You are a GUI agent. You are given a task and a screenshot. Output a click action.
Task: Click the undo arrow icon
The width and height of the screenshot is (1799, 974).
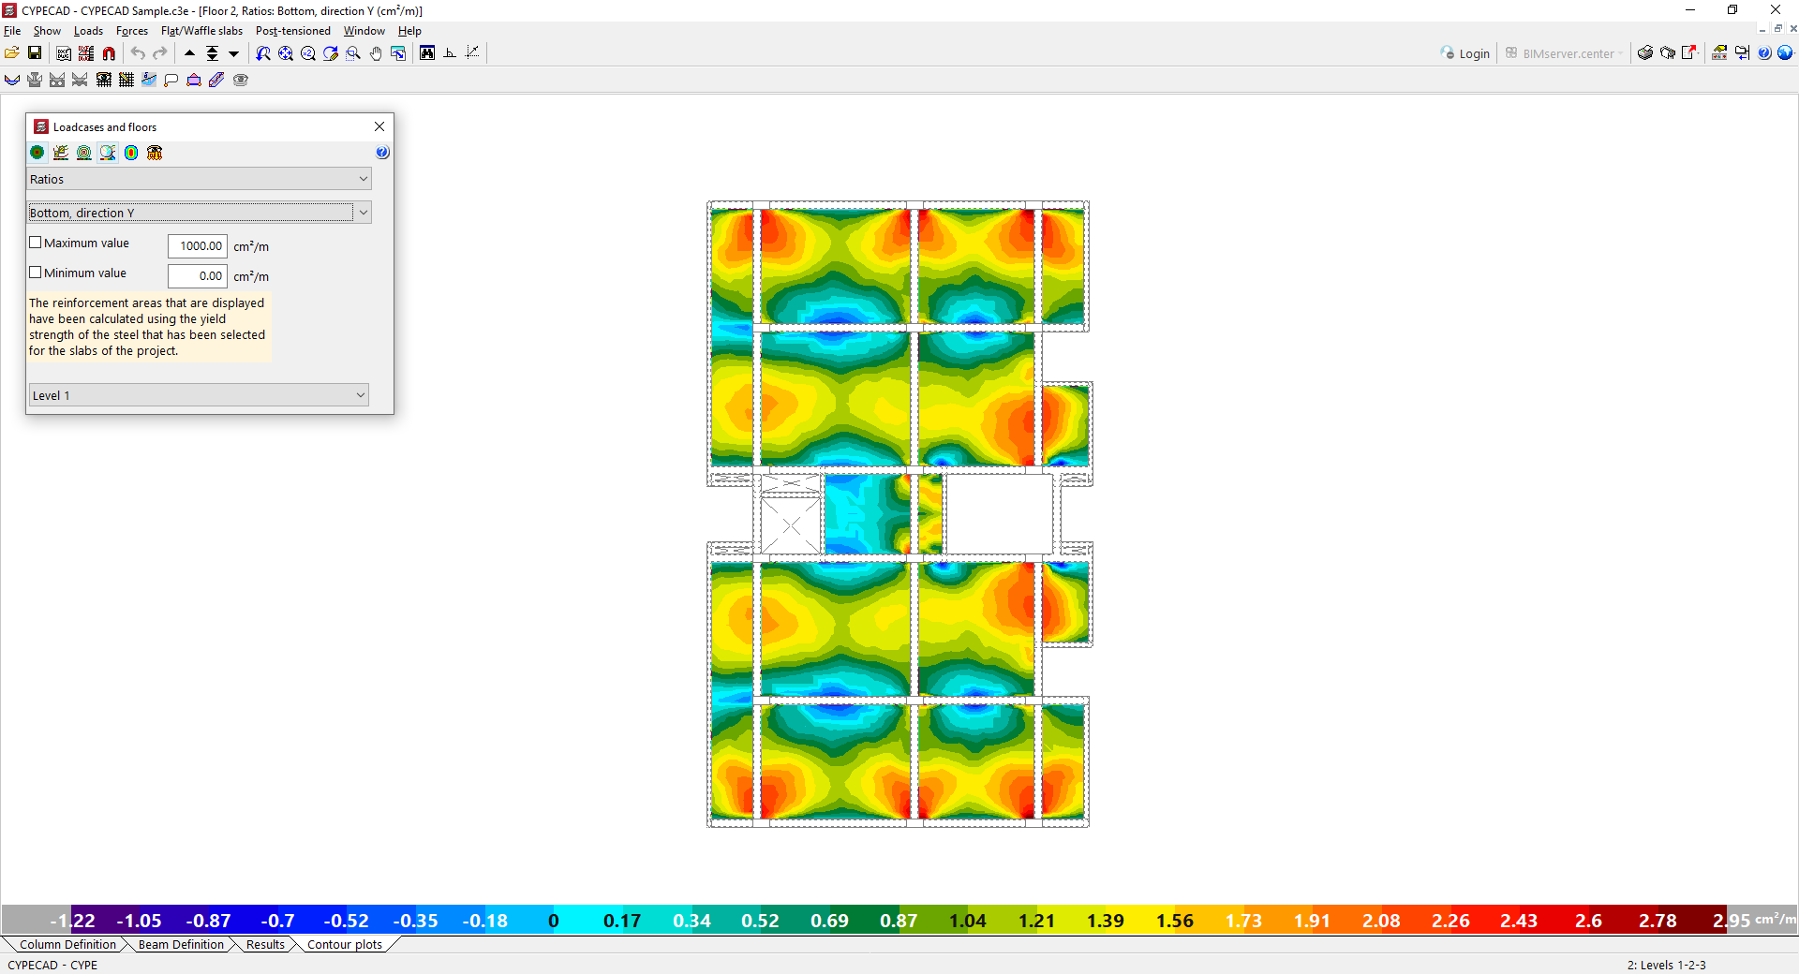(x=138, y=53)
